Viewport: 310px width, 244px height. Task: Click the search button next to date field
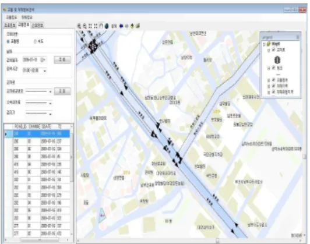click(62, 59)
